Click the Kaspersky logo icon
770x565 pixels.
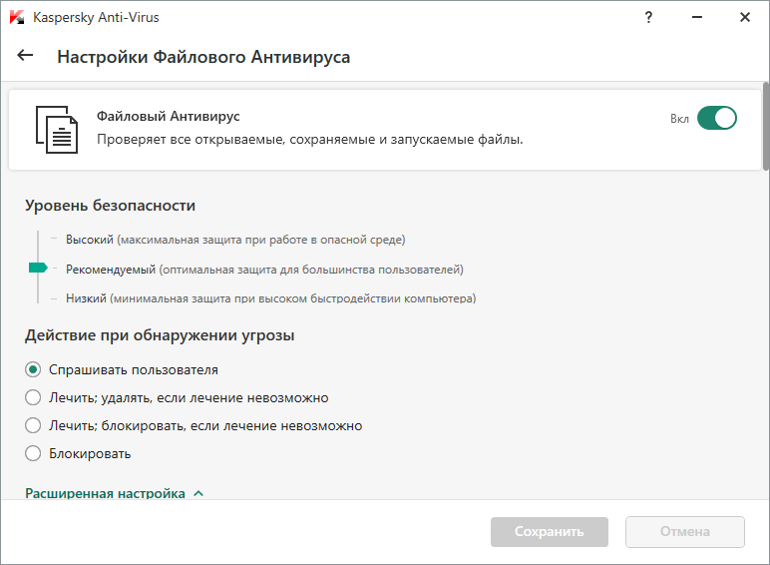16,17
